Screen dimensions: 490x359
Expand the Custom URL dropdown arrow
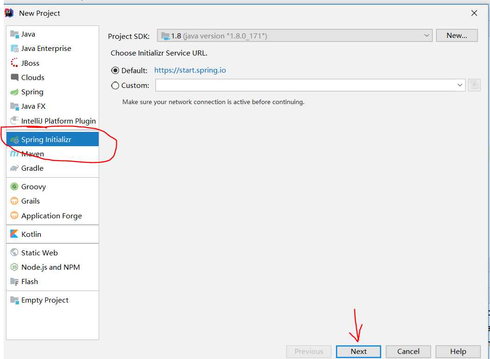tap(460, 85)
